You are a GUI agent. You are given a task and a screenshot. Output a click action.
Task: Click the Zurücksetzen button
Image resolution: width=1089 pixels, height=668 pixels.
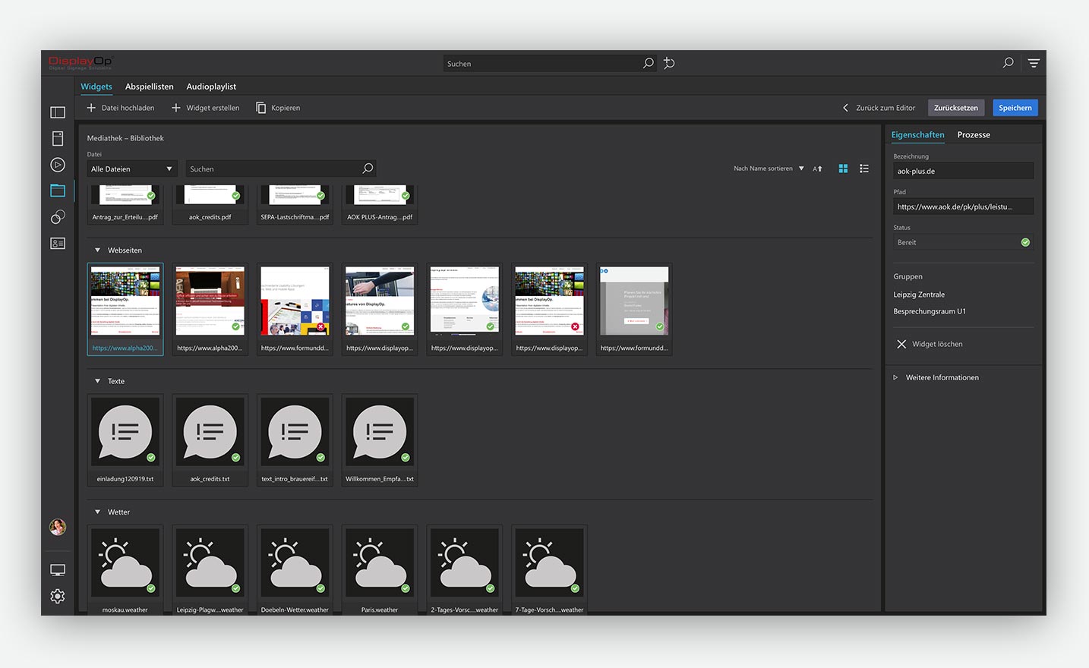click(x=956, y=108)
